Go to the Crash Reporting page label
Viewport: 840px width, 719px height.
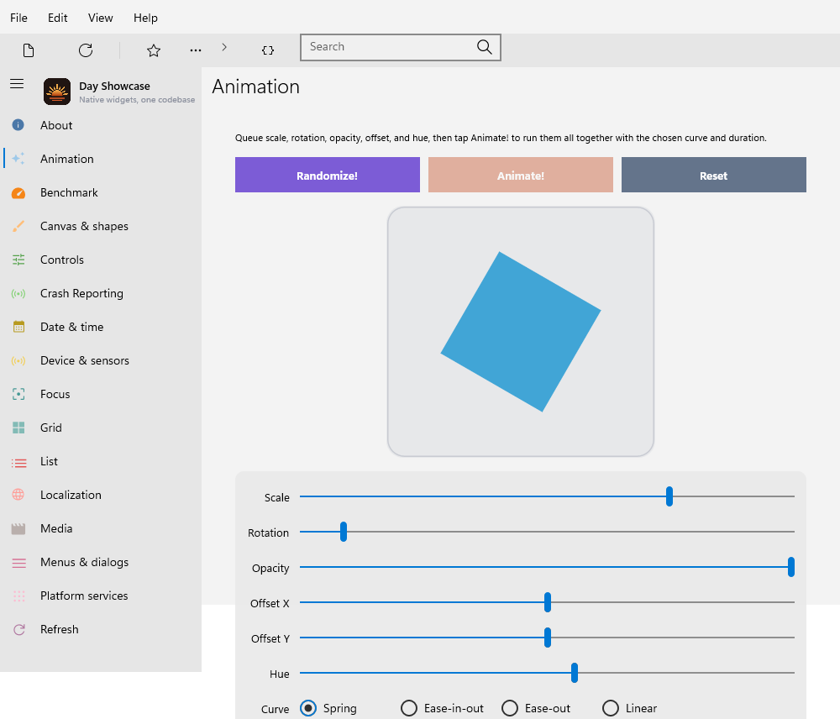[82, 294]
